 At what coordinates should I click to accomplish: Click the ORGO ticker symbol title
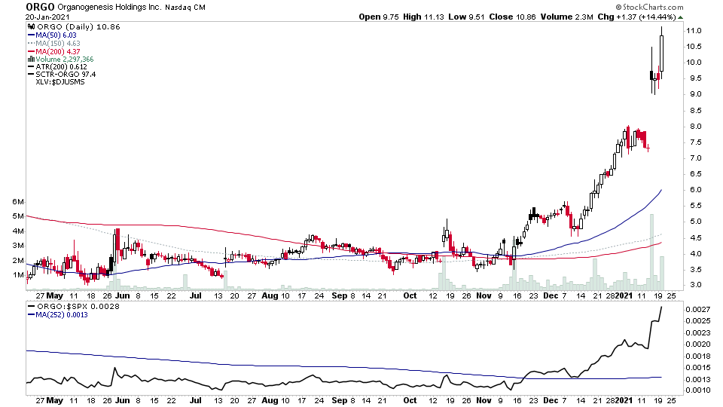pyautogui.click(x=40, y=7)
